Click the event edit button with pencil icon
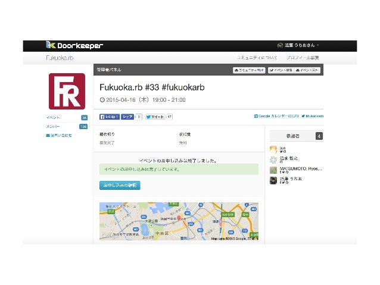The height and width of the screenshot is (285, 380). 281,70
